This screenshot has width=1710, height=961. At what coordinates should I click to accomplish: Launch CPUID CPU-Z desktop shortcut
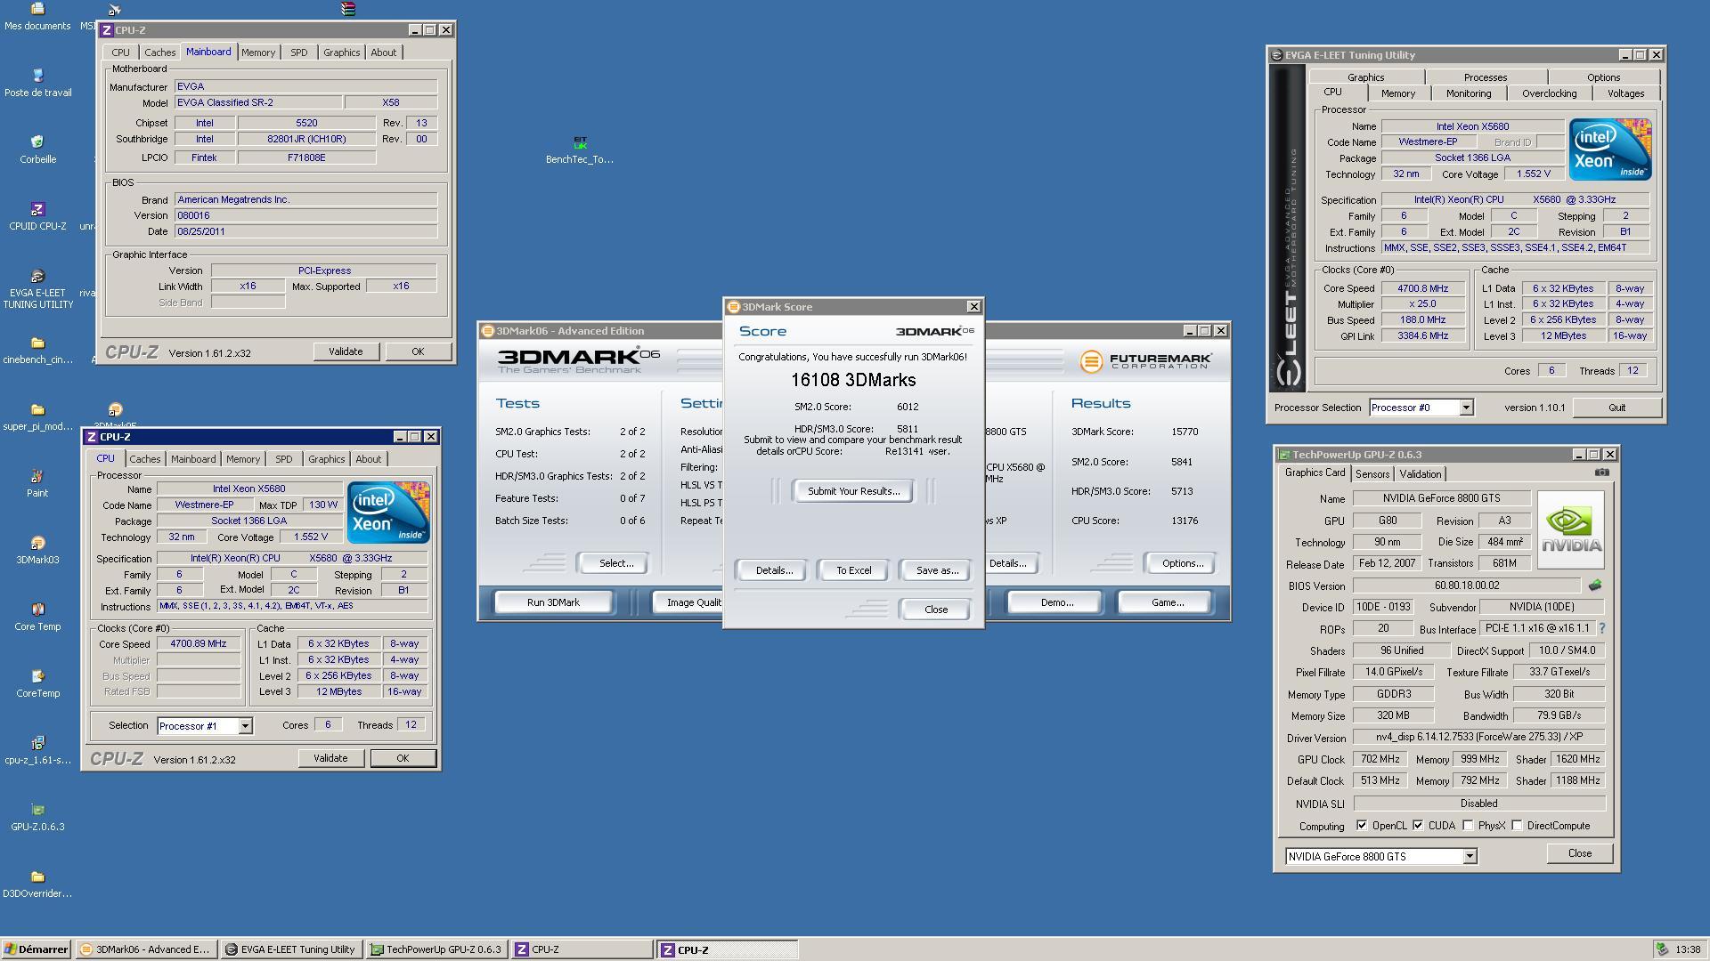point(37,216)
